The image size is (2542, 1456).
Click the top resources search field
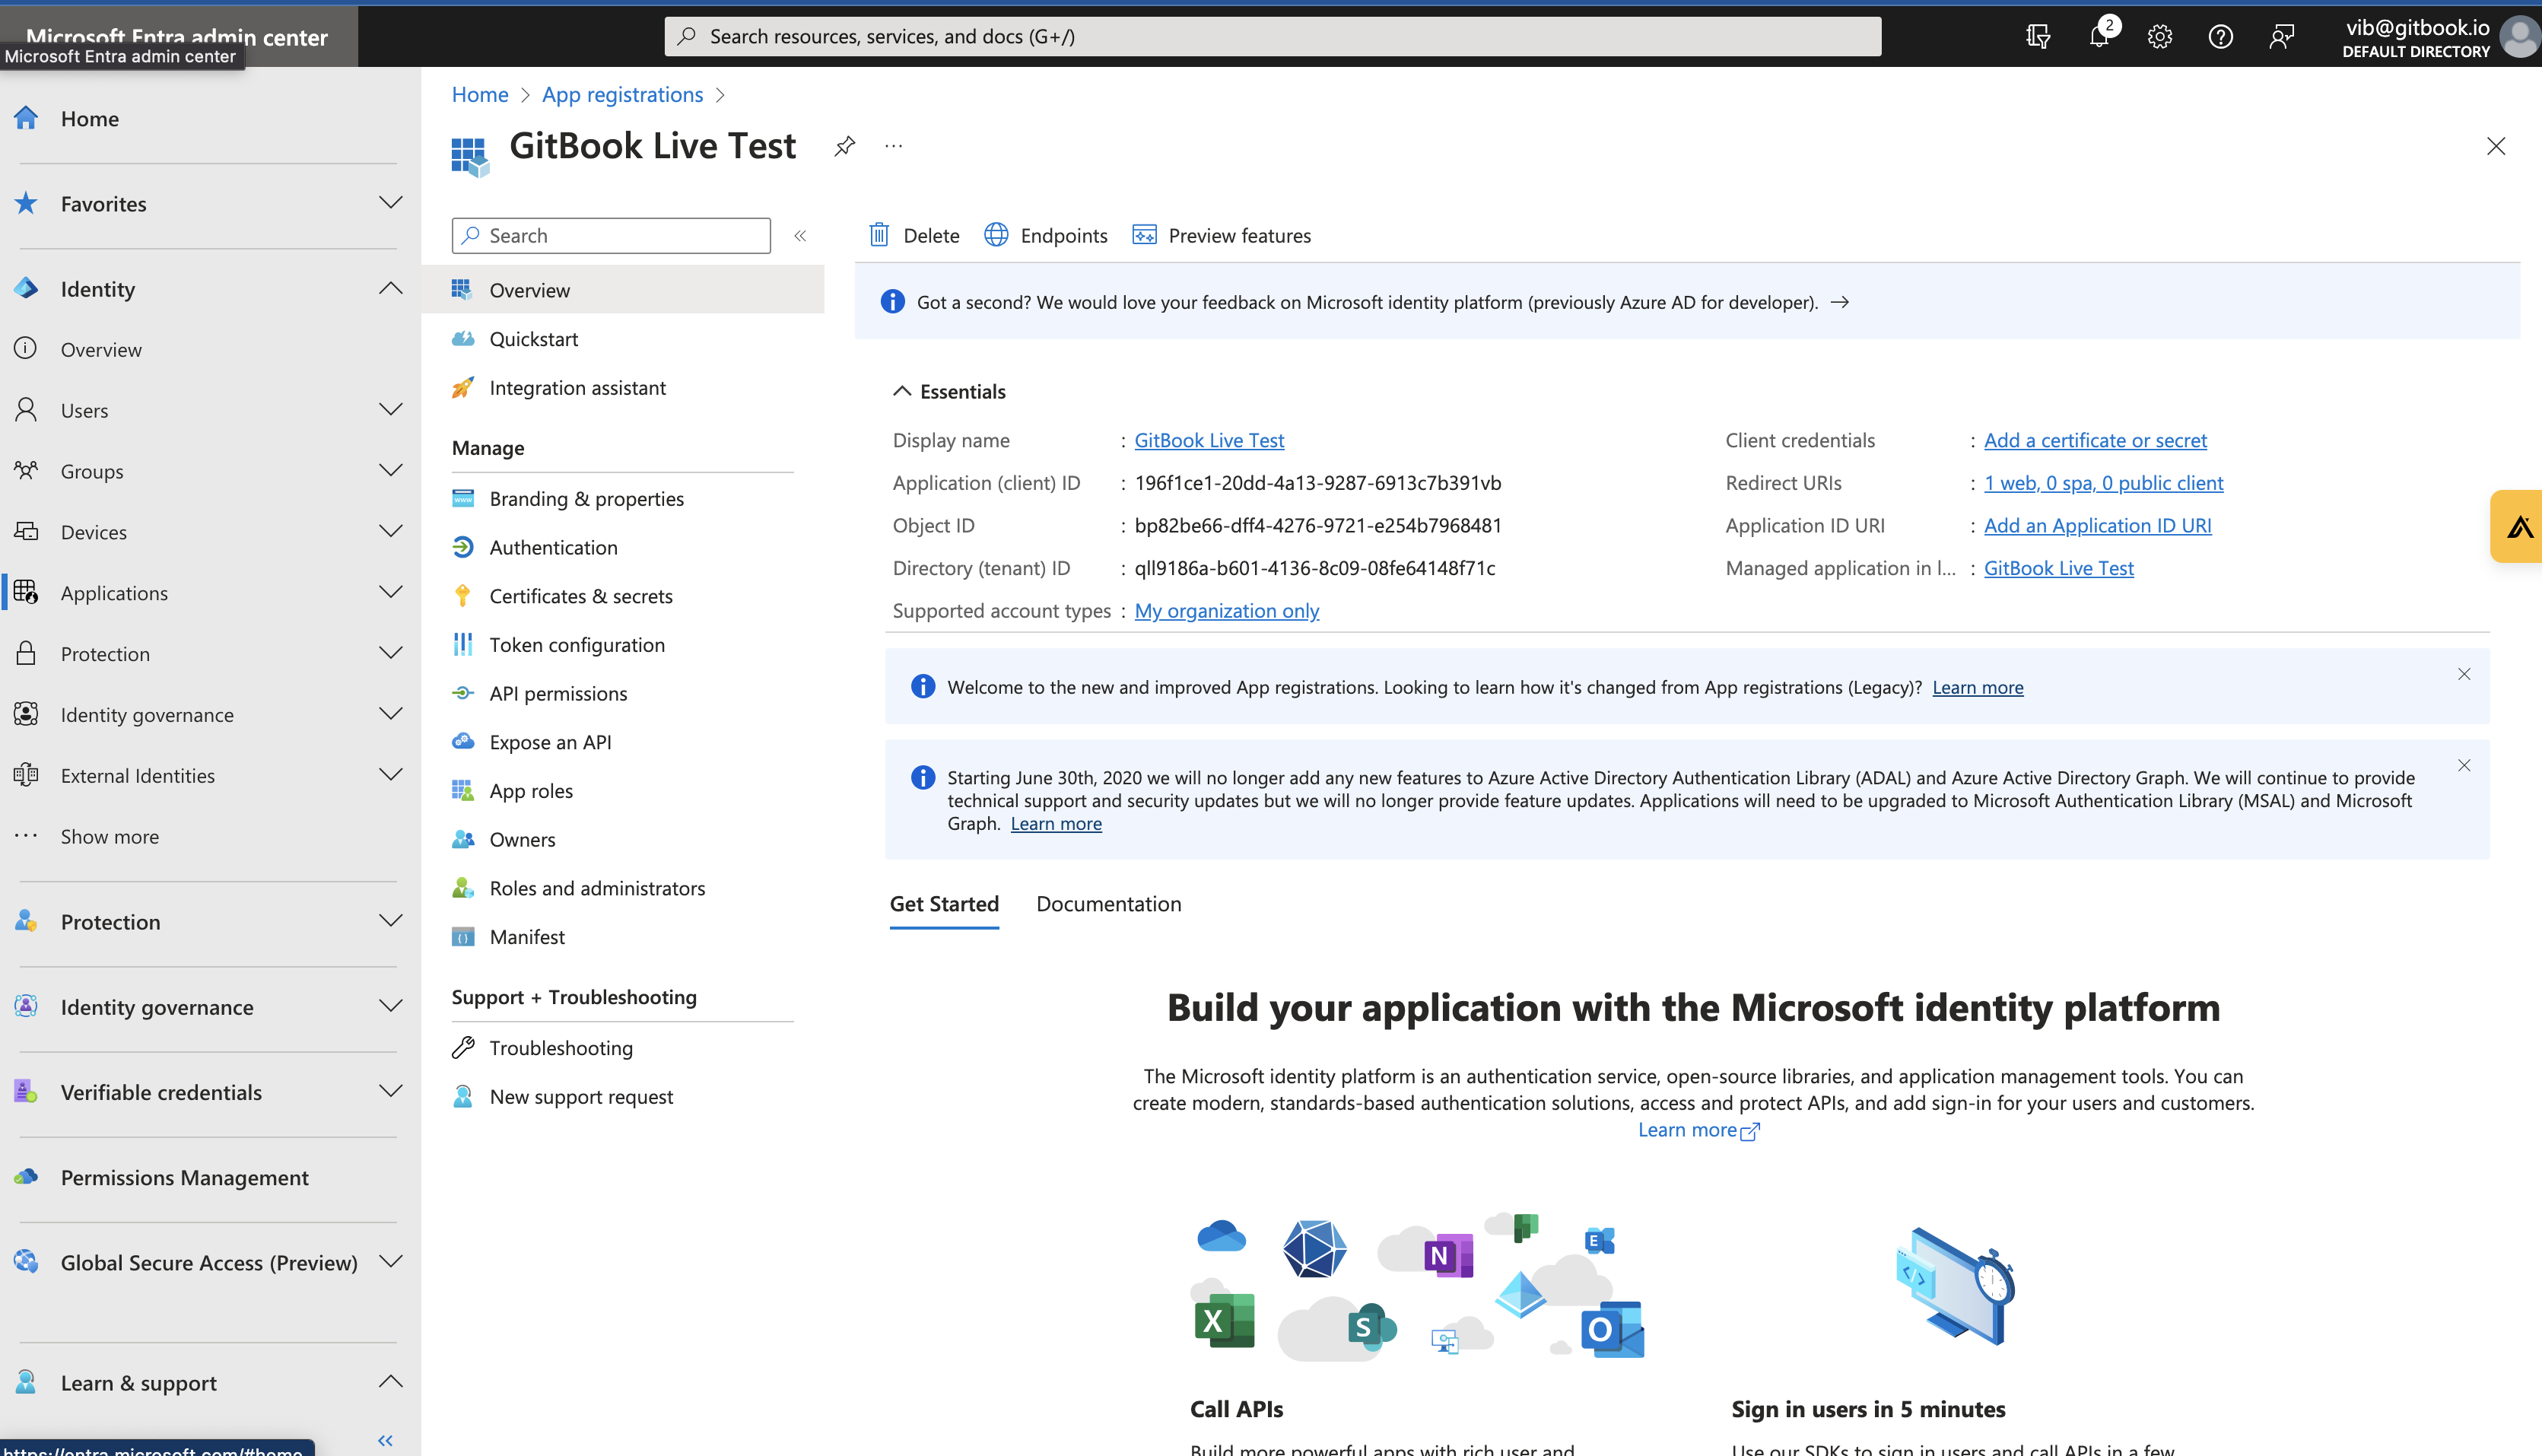tap(1272, 37)
